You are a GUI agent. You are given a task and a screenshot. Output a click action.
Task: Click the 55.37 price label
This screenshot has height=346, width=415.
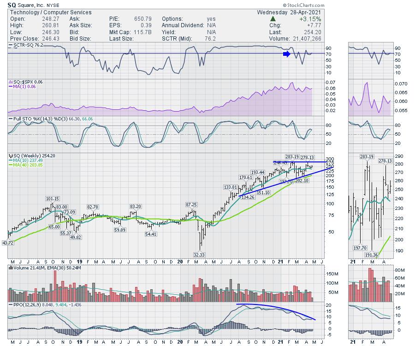66,233
